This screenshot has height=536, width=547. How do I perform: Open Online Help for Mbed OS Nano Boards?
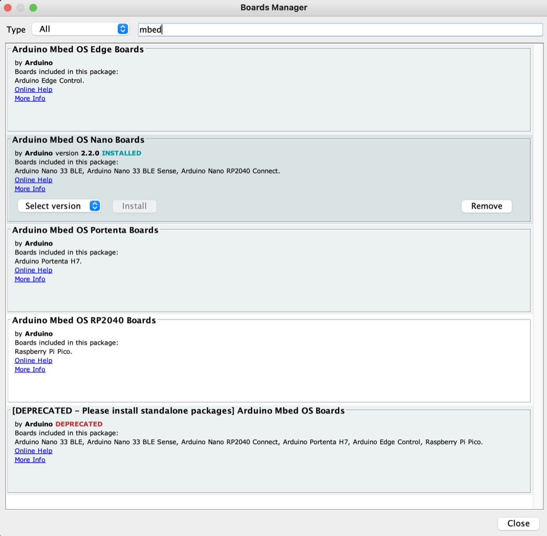tap(33, 180)
